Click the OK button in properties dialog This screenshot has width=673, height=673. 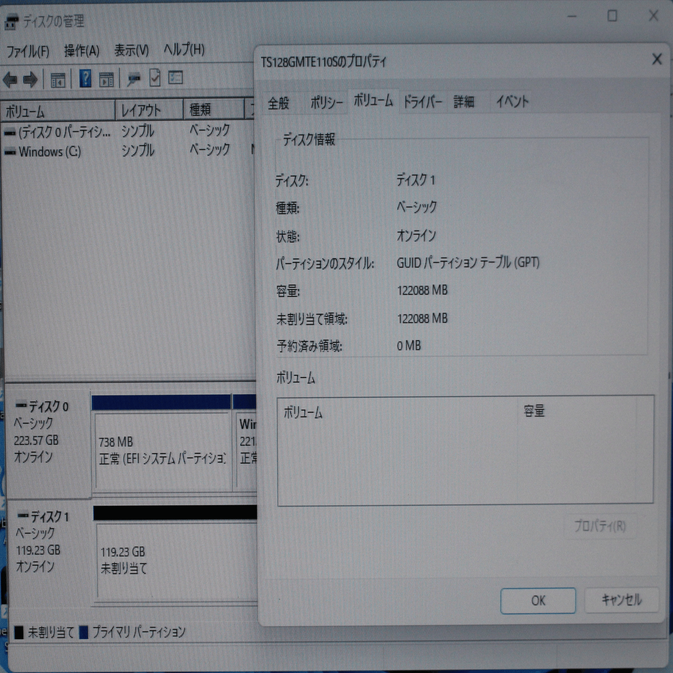(x=537, y=601)
